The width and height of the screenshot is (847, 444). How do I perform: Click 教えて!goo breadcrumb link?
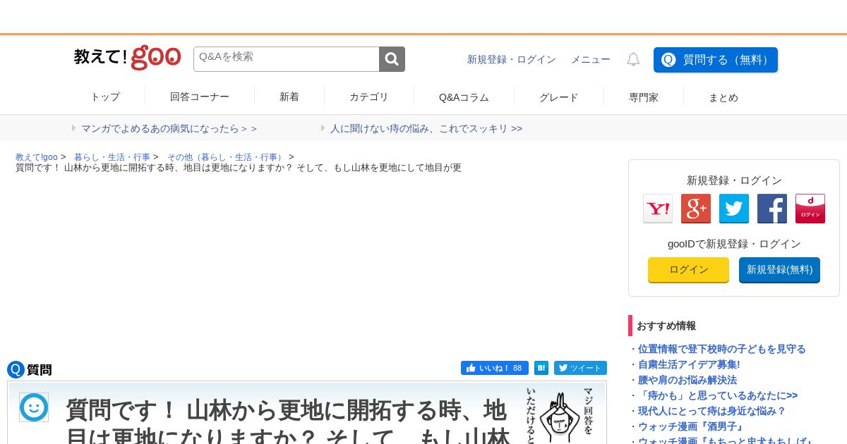coord(37,157)
